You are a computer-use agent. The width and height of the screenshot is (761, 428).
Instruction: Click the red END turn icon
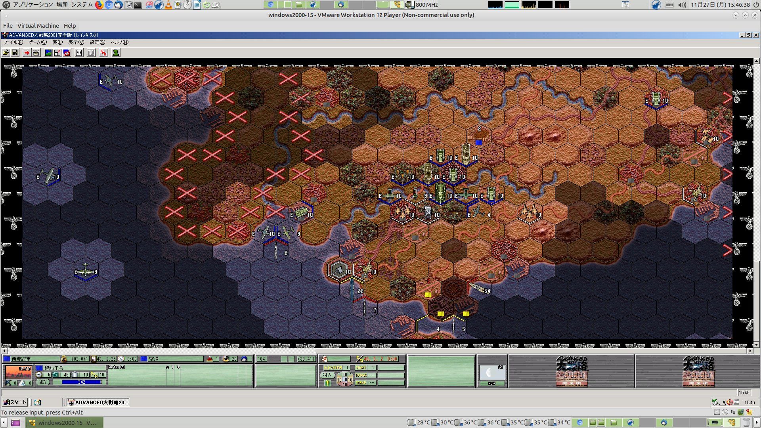coord(103,53)
